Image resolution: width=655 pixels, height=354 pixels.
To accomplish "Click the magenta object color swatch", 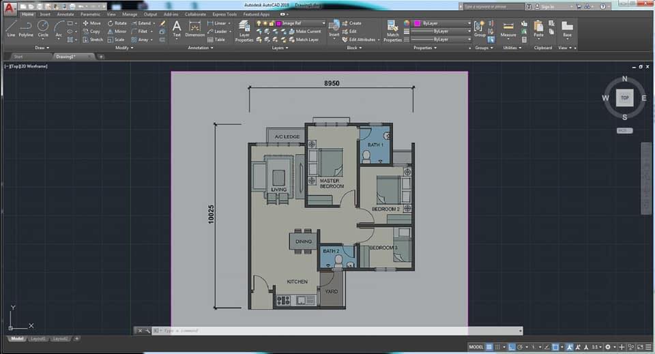I will 417,23.
